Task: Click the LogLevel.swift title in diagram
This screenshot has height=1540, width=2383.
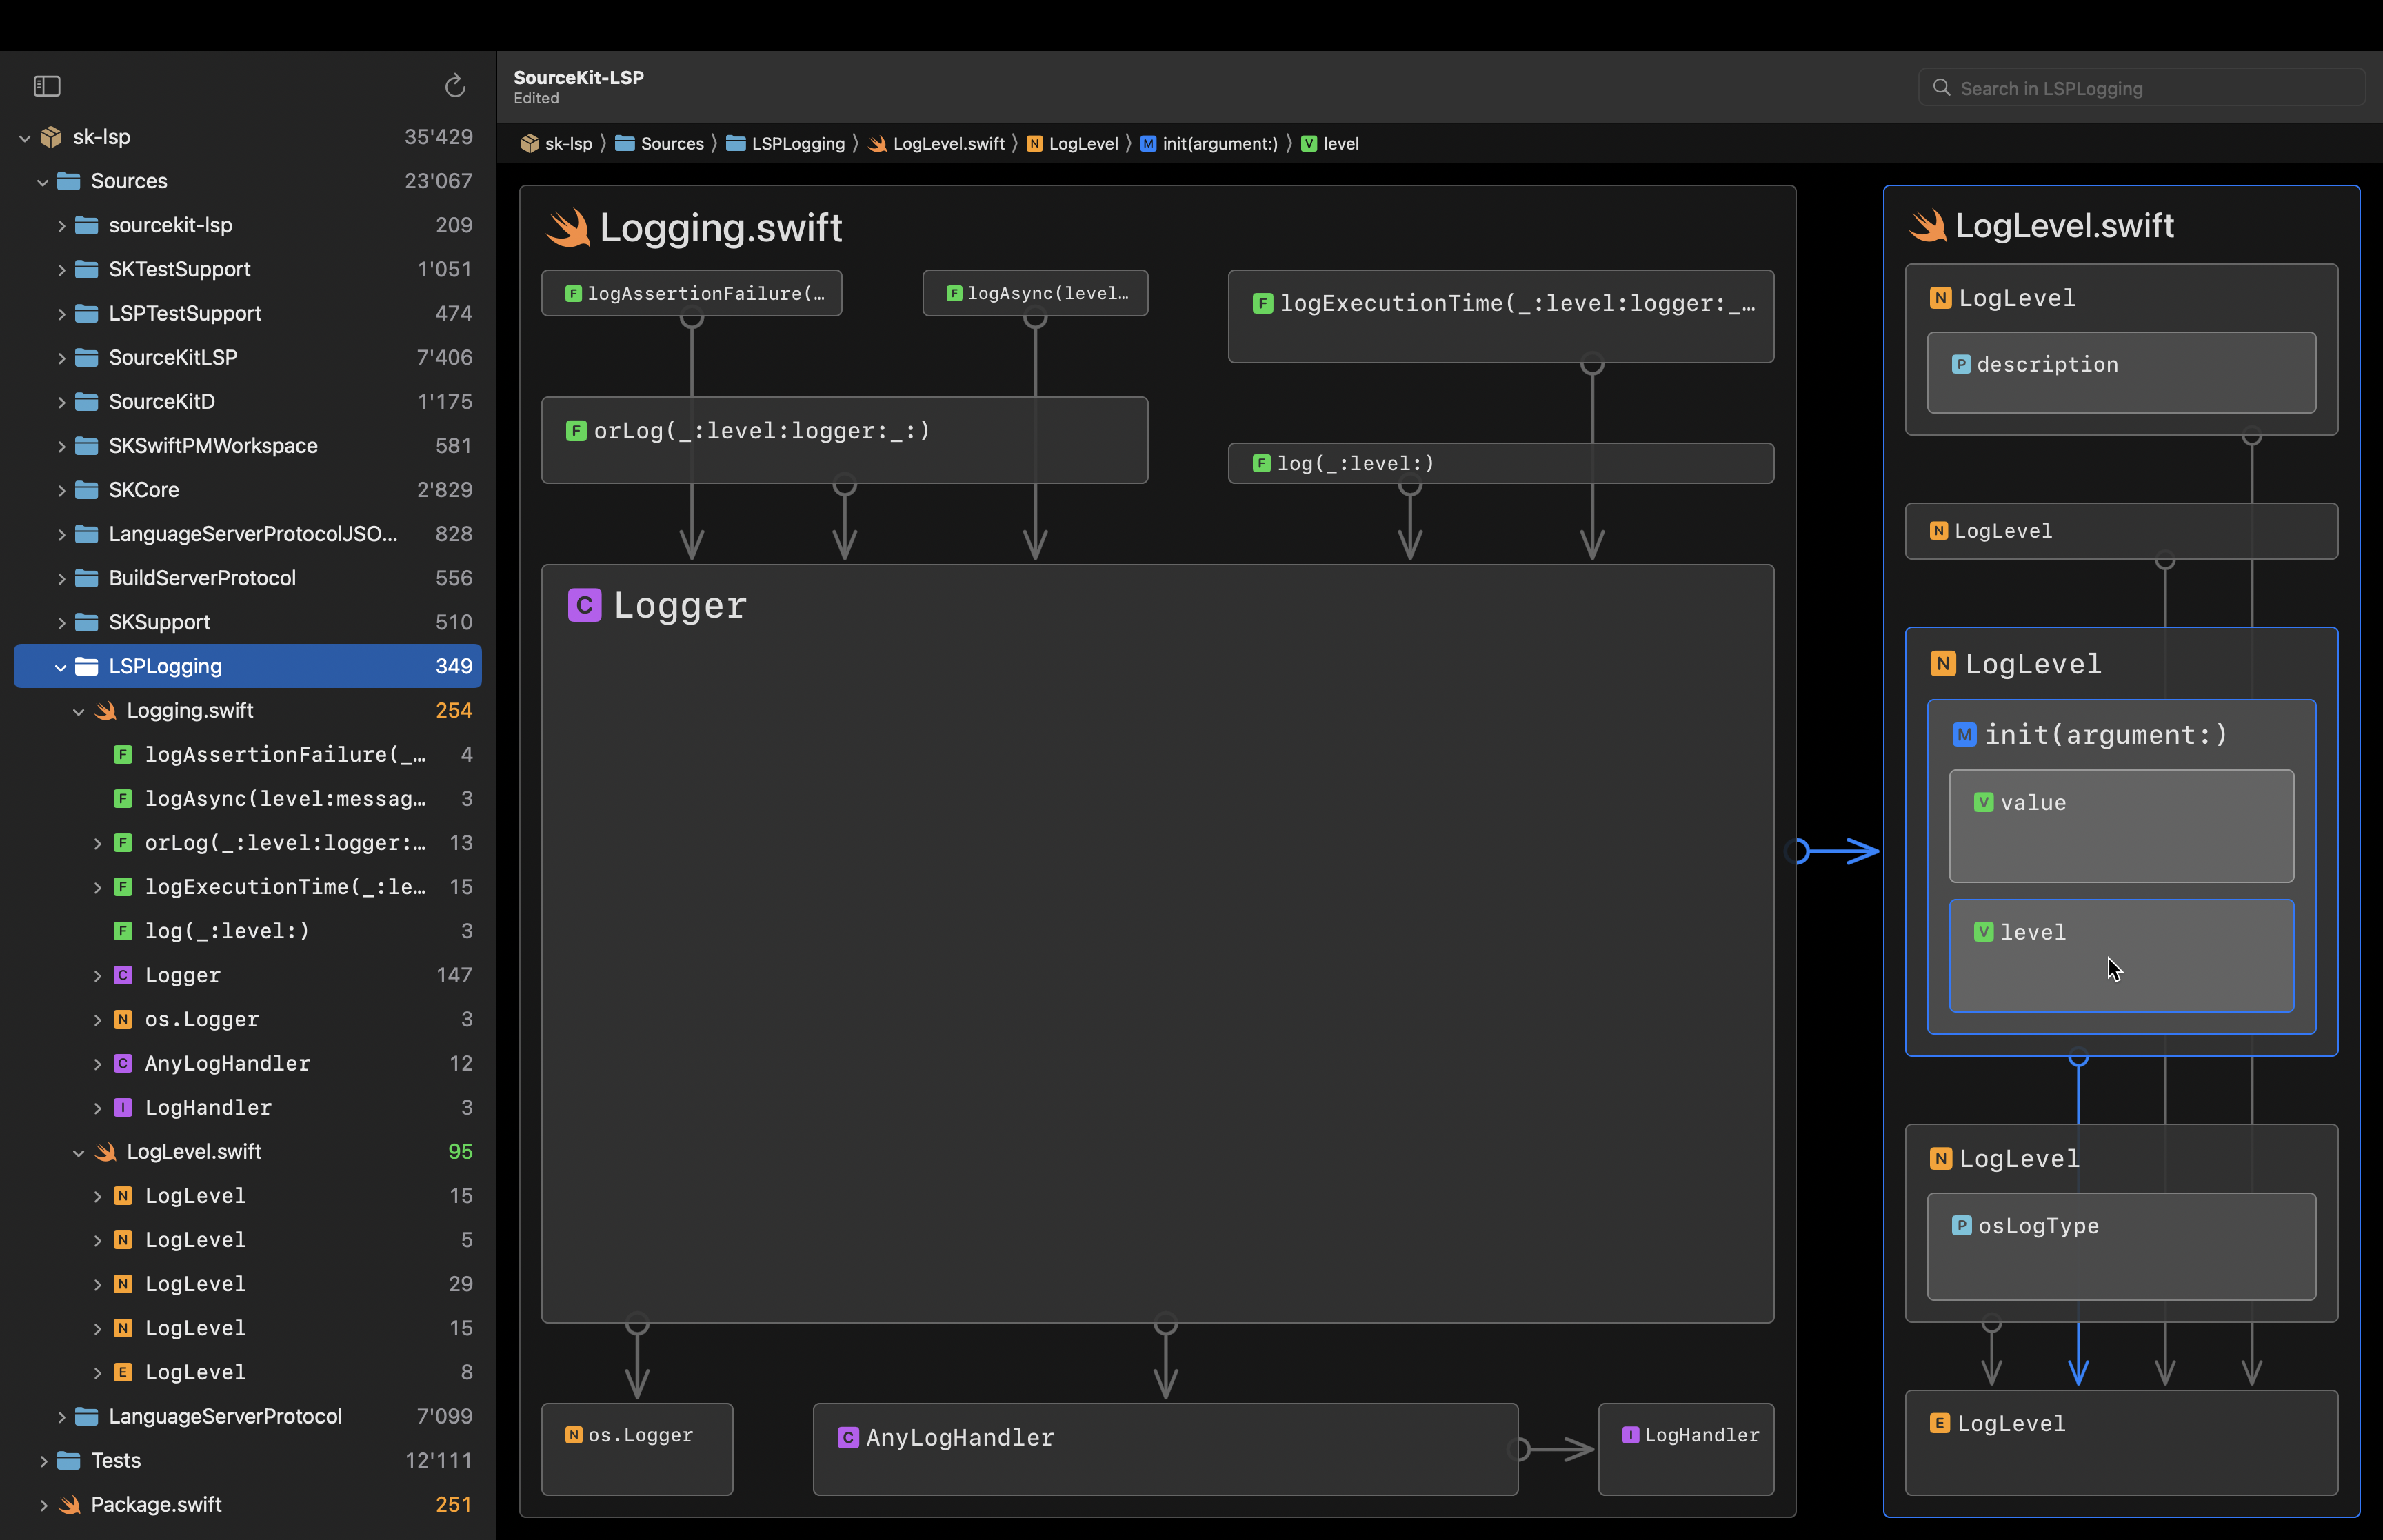Action: click(x=2064, y=226)
